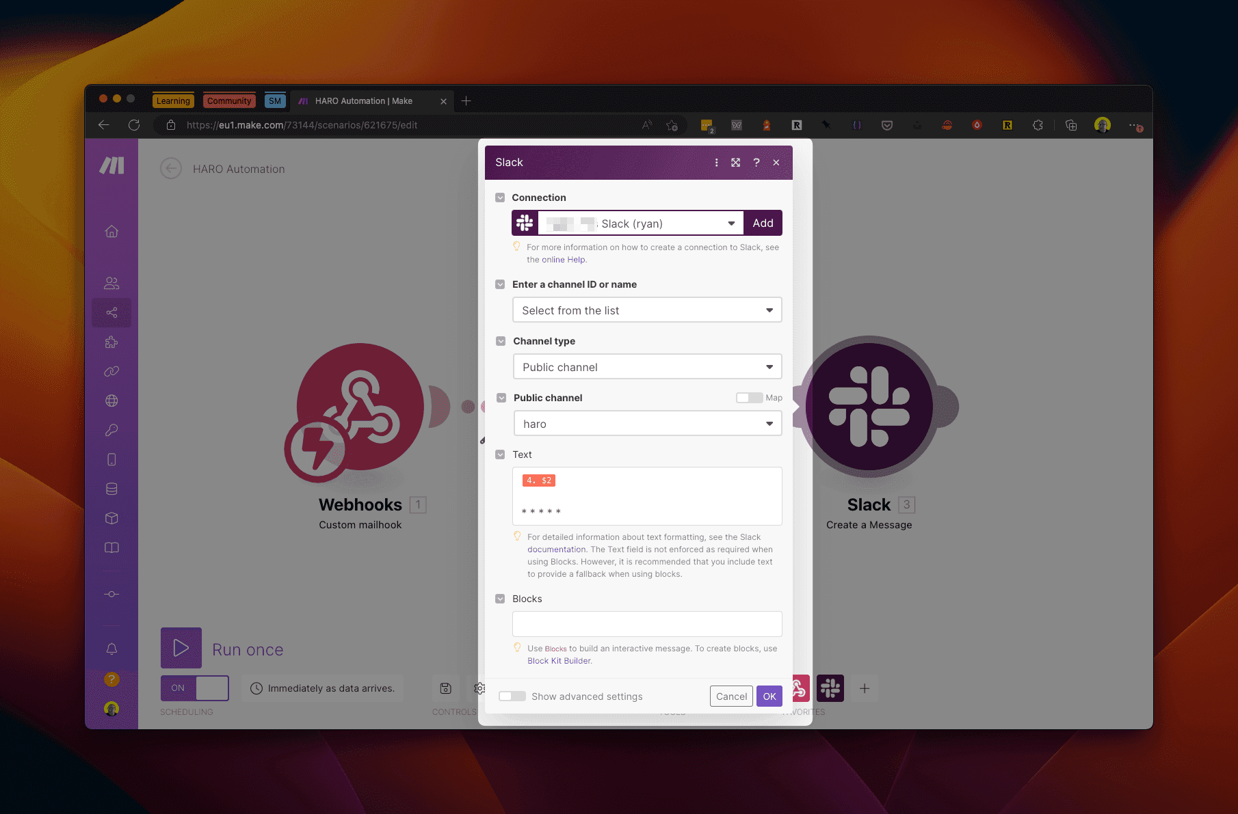
Task: Open help in the Slack dialog header
Action: pos(756,163)
